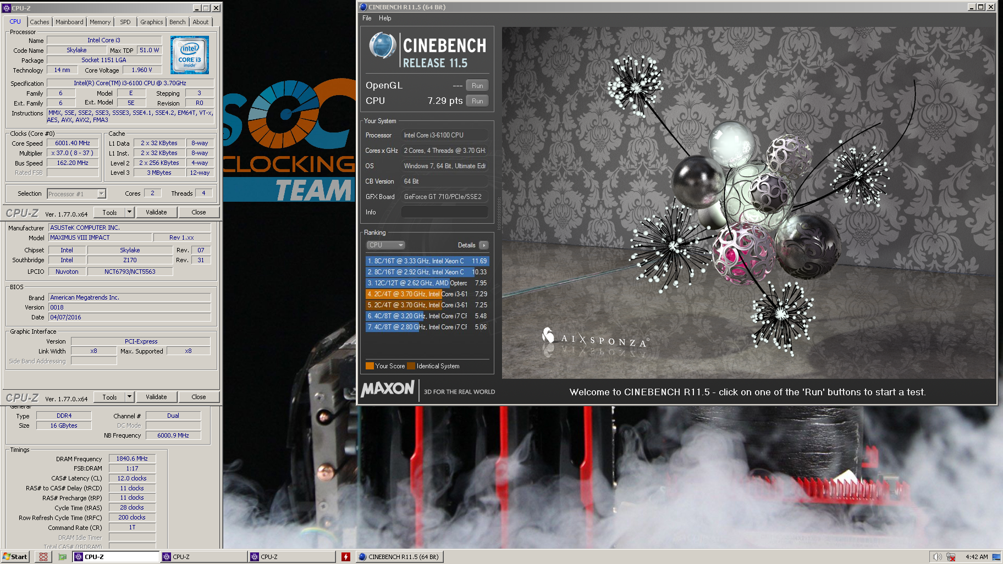Switch to the Mainboard tab
The height and width of the screenshot is (564, 1003).
point(69,22)
